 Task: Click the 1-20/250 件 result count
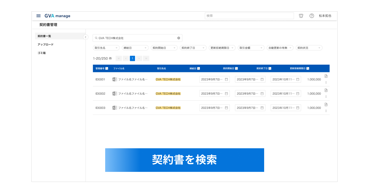[102, 58]
